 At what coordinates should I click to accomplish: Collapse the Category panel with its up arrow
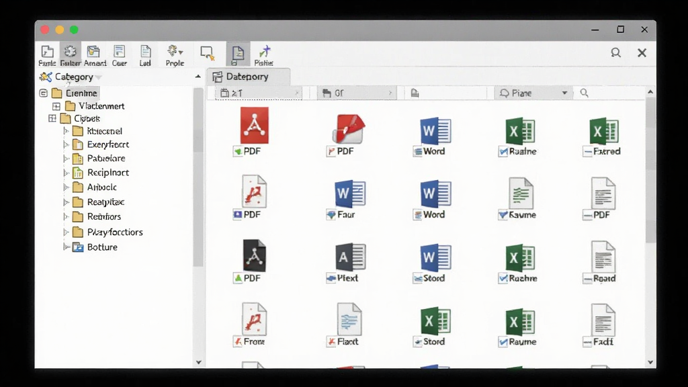pos(198,77)
